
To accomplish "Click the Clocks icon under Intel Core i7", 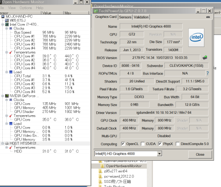I will [x=11, y=29].
